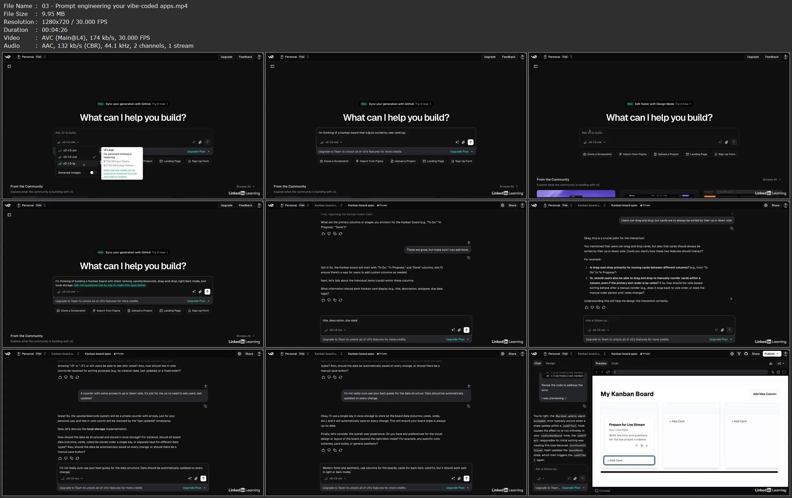Click 'Try it now' on Design Mode banner
This screenshot has height=498, width=792.
pyautogui.click(x=683, y=104)
